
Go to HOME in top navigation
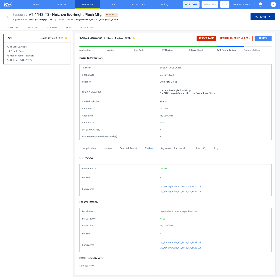[36, 4]
